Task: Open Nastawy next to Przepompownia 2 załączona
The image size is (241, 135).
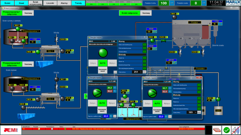Action: 28,64
